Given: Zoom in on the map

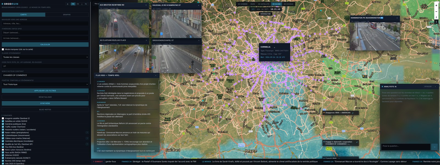Looking at the screenshot, I should [x=436, y=5].
